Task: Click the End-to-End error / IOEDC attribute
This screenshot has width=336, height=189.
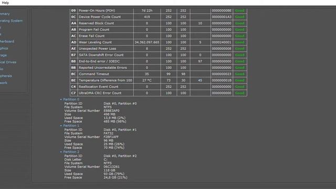Action: [x=99, y=61]
